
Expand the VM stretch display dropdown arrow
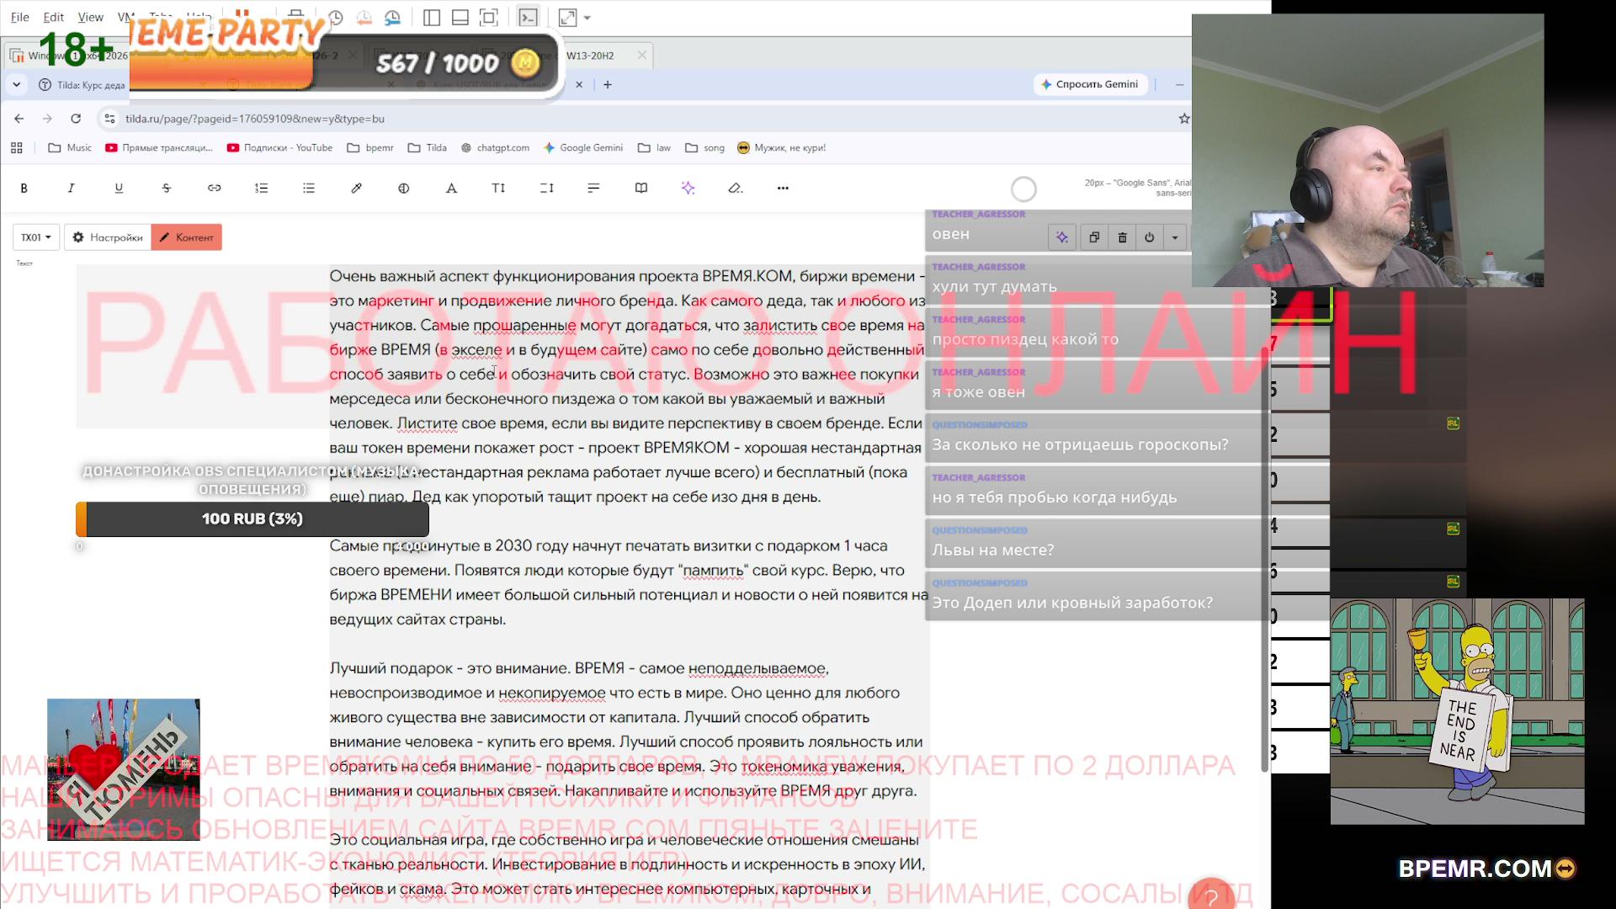tap(587, 18)
